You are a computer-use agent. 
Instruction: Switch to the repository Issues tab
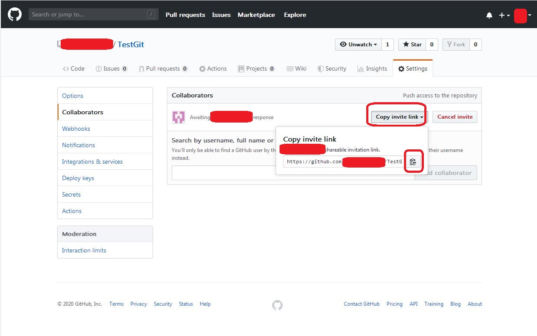tap(112, 68)
